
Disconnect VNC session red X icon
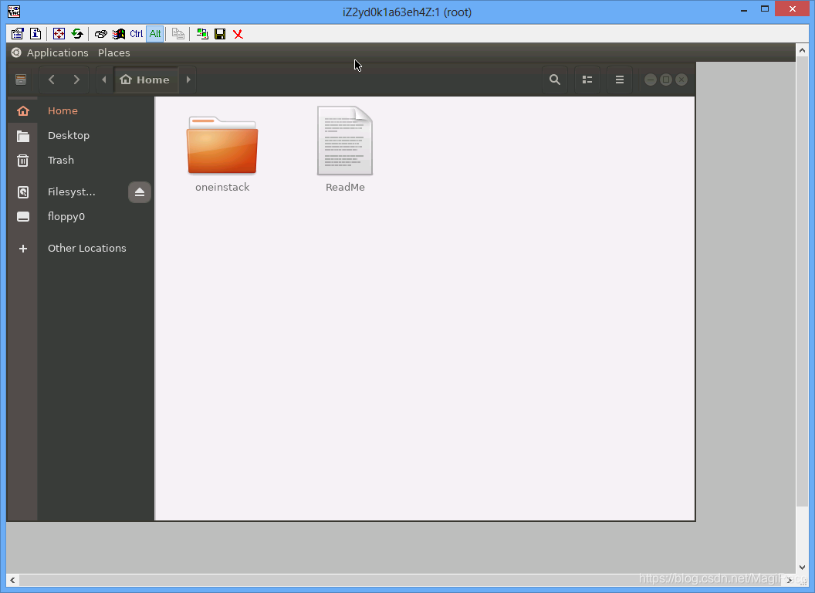238,34
